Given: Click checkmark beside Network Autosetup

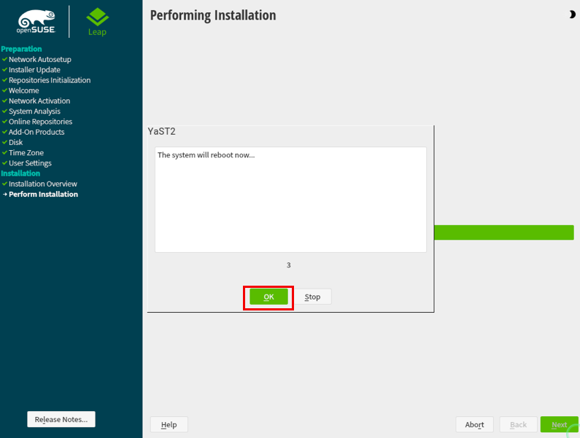Looking at the screenshot, I should tap(4, 59).
